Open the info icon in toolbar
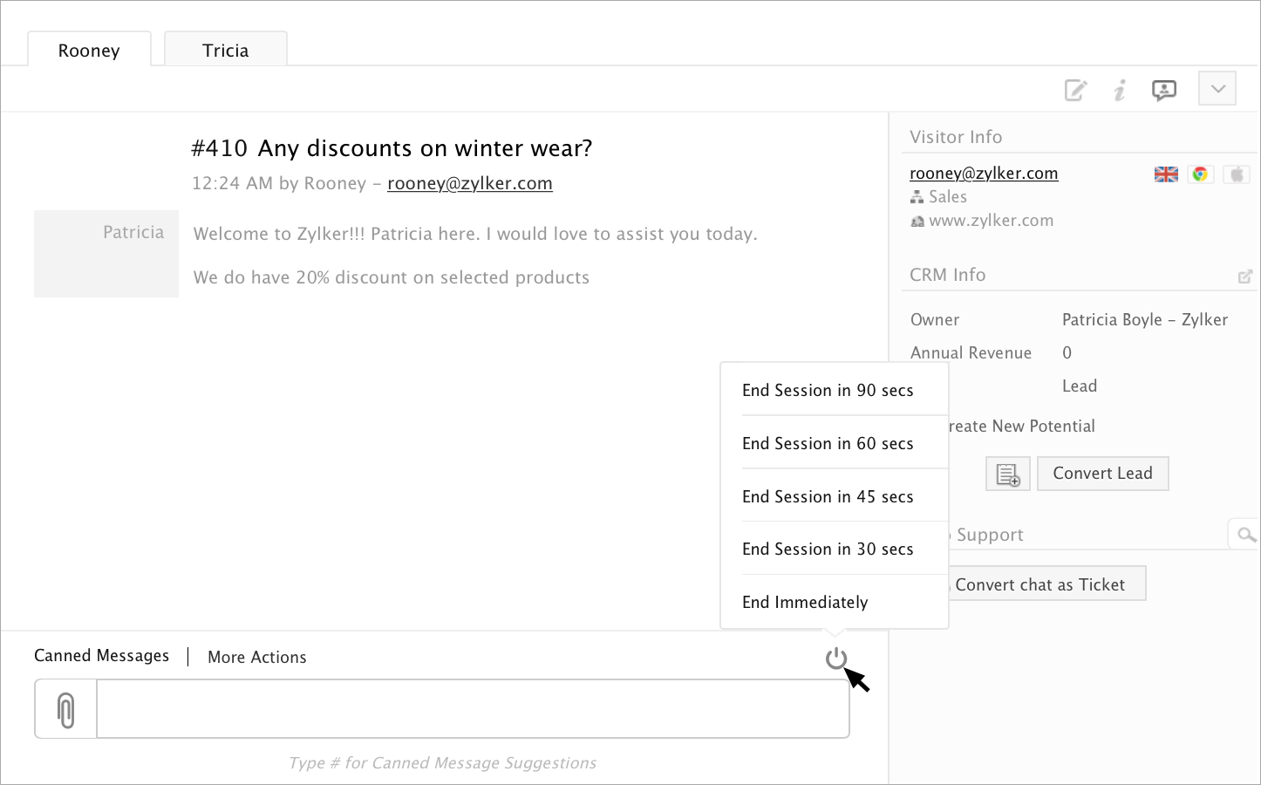Screen dimensions: 1261x785 [x=1120, y=90]
